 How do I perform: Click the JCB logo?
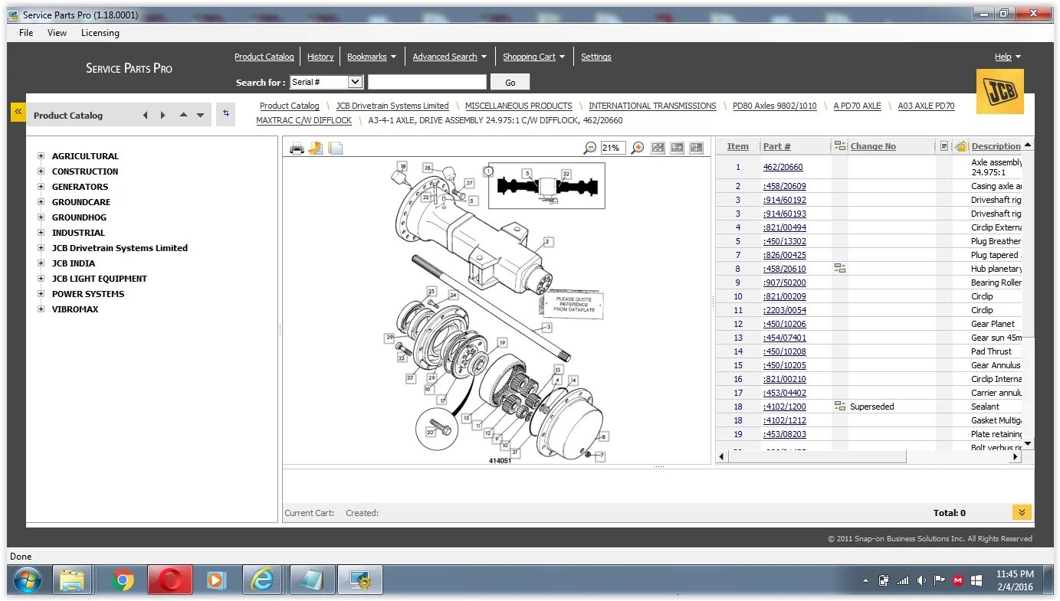click(x=999, y=91)
